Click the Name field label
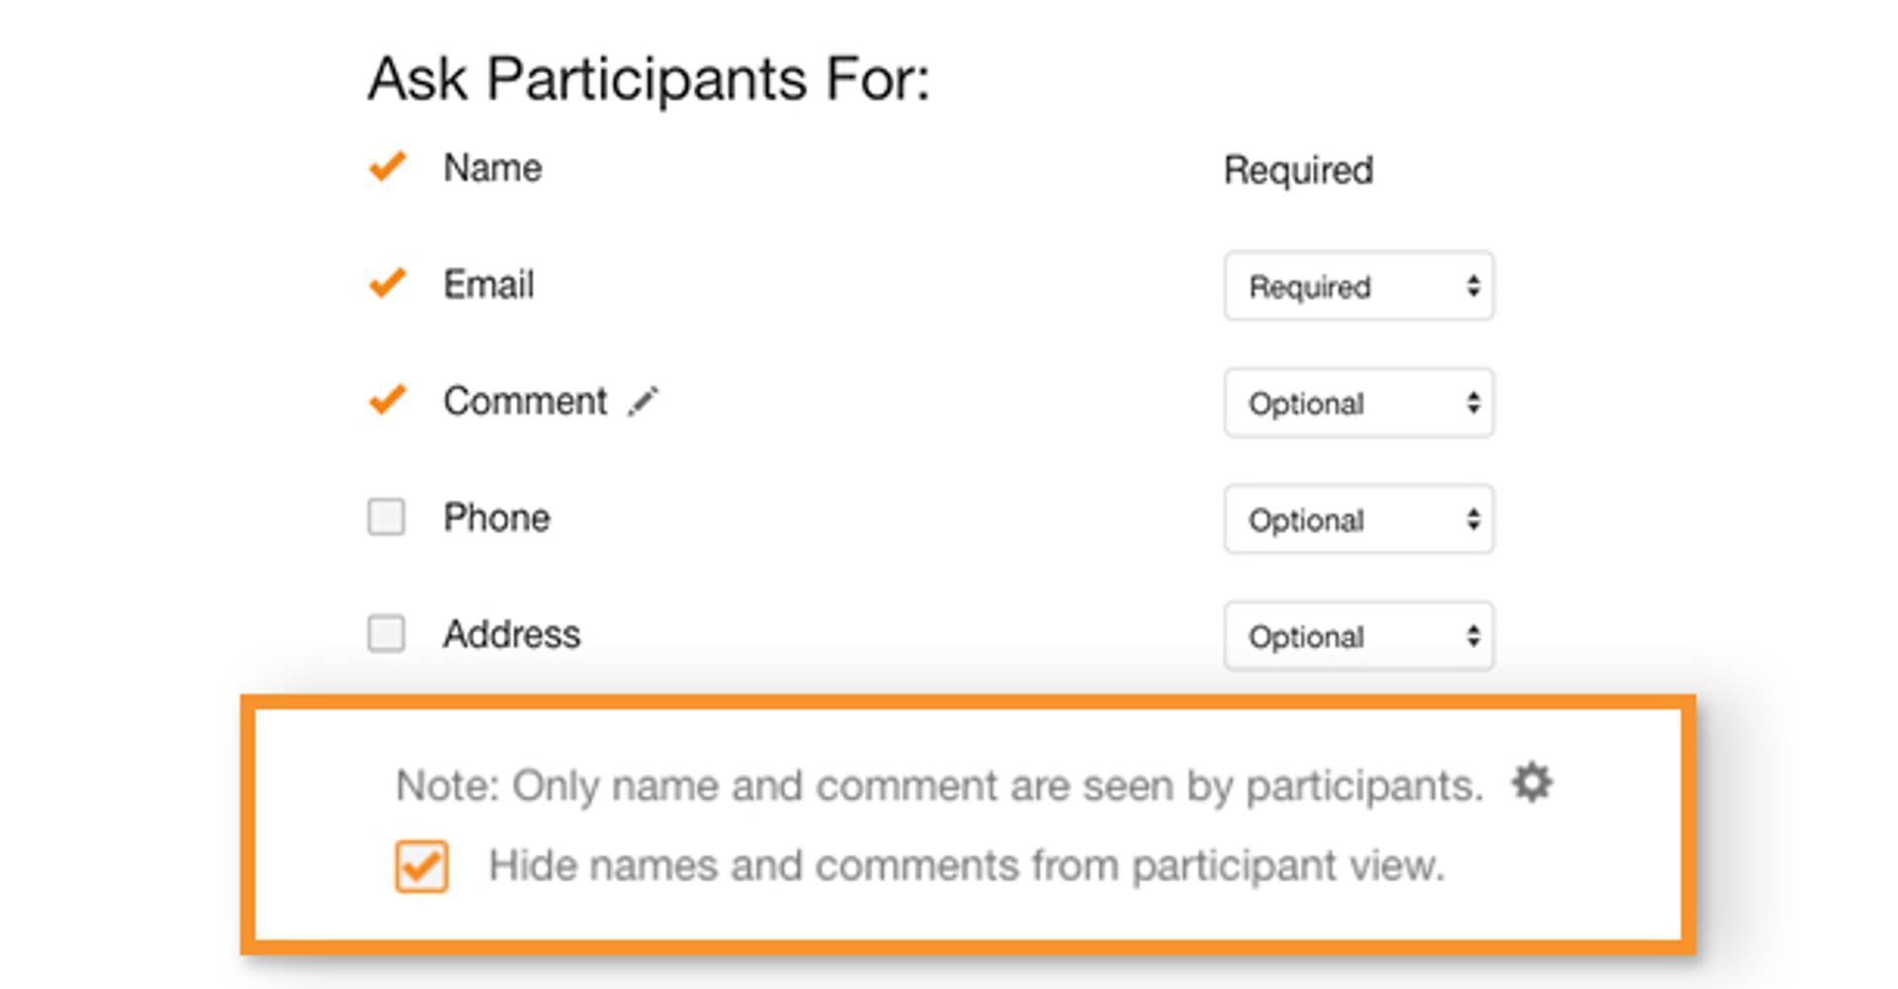Image resolution: width=1898 pixels, height=989 pixels. pos(492,168)
